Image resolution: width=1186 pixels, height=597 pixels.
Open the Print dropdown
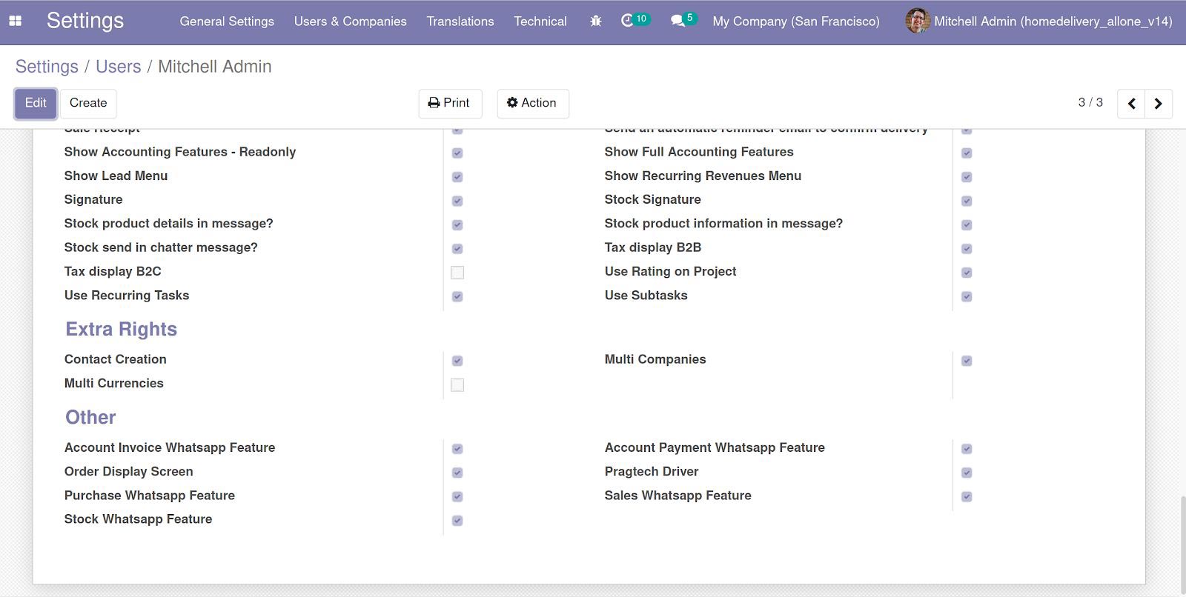tap(450, 104)
